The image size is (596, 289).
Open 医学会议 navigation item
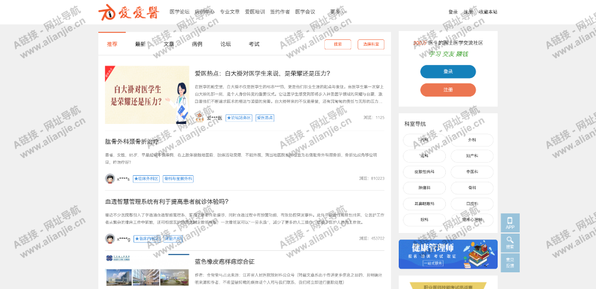[x=305, y=12]
